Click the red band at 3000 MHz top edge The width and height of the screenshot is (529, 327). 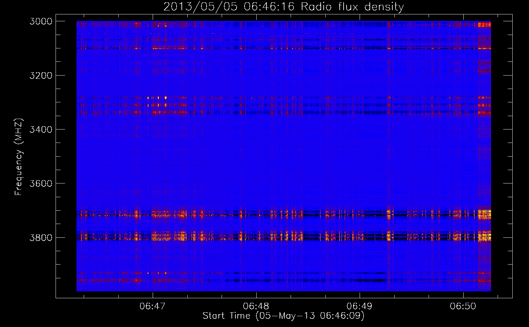pos(283,24)
